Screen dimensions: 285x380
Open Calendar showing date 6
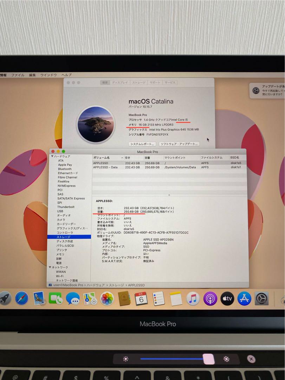pos(141,298)
